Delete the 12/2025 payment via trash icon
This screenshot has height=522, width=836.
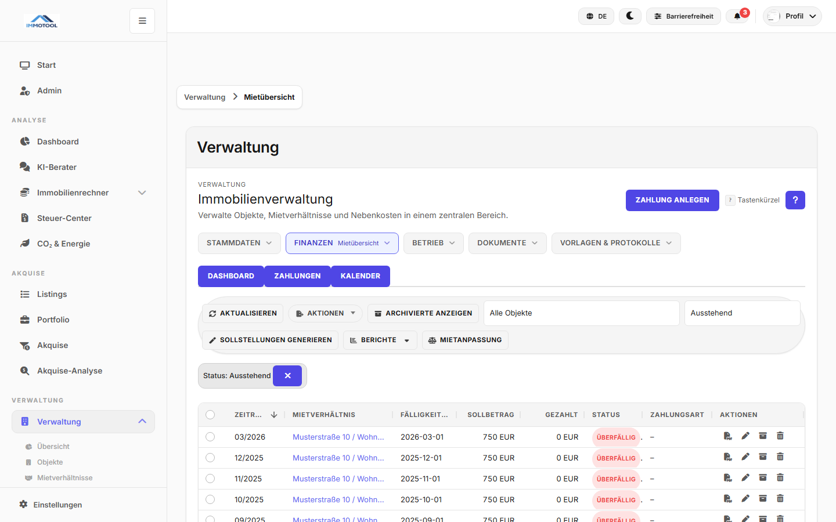click(x=780, y=457)
